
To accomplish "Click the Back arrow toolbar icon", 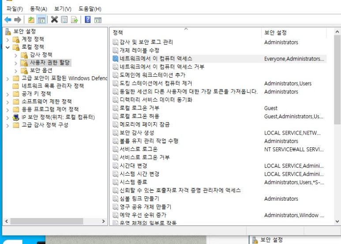I will coord(8,20).
